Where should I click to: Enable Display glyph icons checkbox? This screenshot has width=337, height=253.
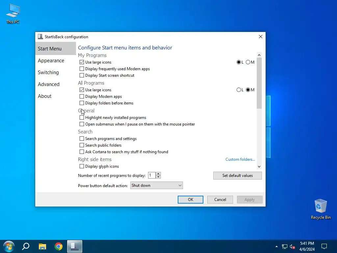82,166
